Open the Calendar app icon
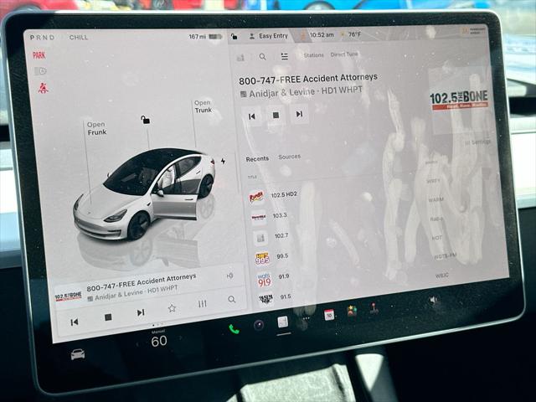536x402 pixels. [x=329, y=315]
